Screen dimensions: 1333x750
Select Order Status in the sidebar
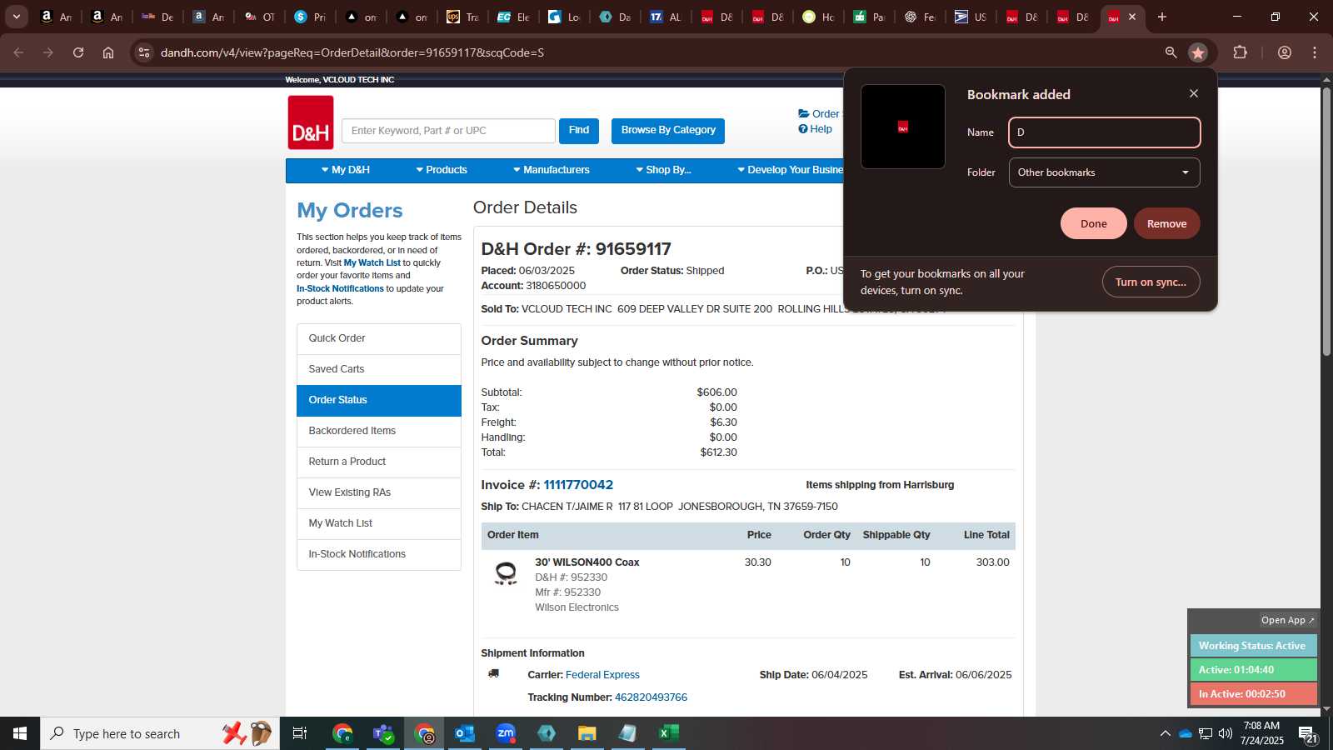pyautogui.click(x=379, y=400)
